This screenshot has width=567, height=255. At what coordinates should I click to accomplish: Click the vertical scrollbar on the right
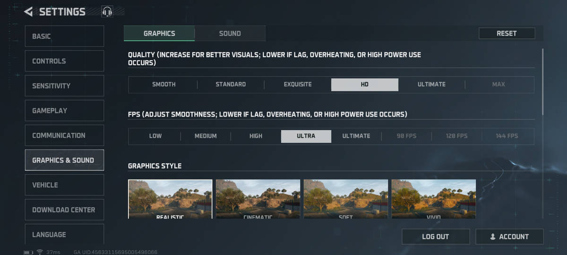click(x=542, y=80)
